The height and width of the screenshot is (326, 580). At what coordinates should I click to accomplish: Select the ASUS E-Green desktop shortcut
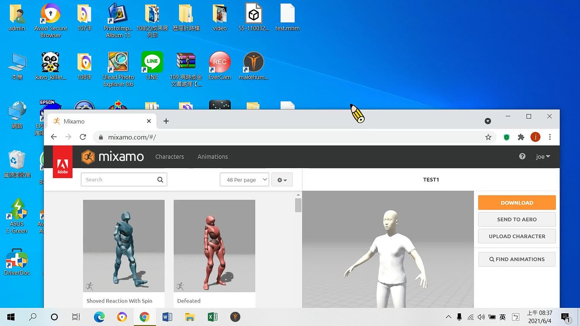point(17,216)
